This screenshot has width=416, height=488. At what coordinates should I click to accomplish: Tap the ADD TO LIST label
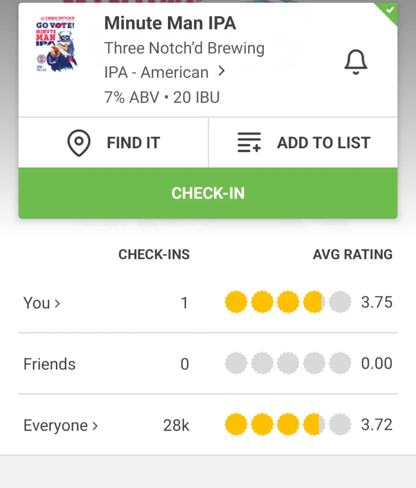pyautogui.click(x=323, y=142)
